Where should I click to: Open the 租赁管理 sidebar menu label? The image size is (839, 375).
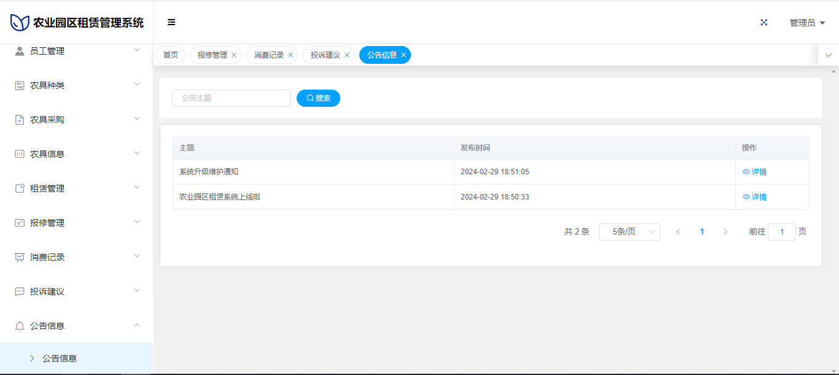[x=47, y=188]
